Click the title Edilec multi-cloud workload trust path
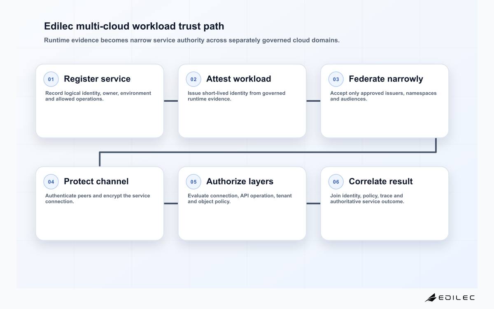 (134, 26)
